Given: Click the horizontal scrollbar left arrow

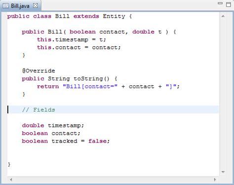Looking at the screenshot, I should [x=11, y=180].
